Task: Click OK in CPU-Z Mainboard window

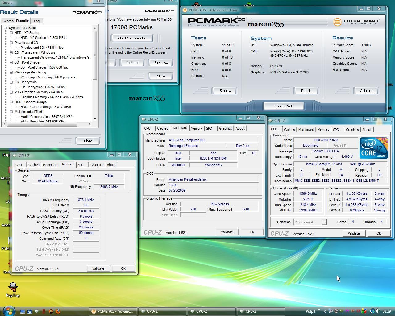Action: pyautogui.click(x=252, y=232)
